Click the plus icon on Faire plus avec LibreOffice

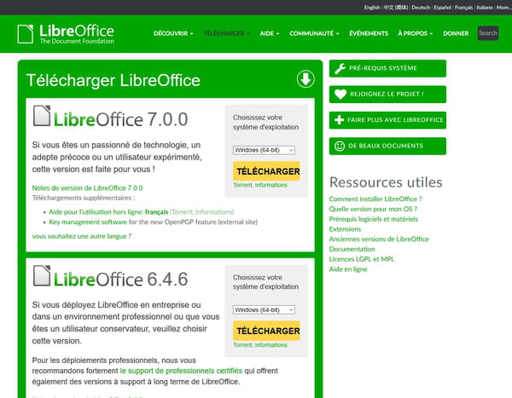point(340,120)
